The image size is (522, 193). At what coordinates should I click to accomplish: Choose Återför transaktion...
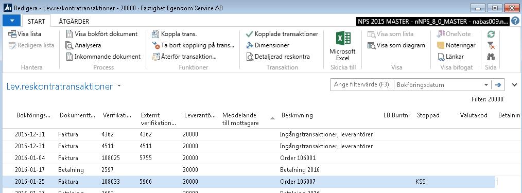click(x=184, y=57)
